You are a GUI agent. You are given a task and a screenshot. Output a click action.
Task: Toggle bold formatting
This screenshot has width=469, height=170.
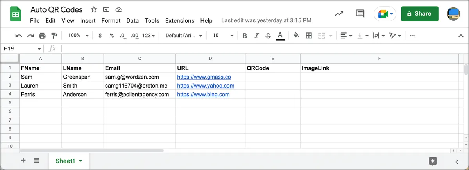click(245, 36)
